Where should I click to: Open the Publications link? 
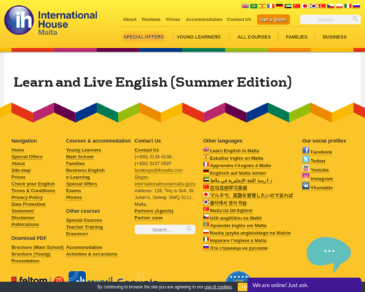[25, 225]
